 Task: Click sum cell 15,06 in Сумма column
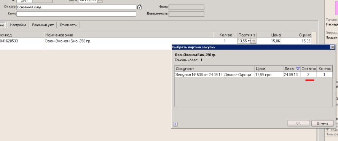tap(296, 41)
